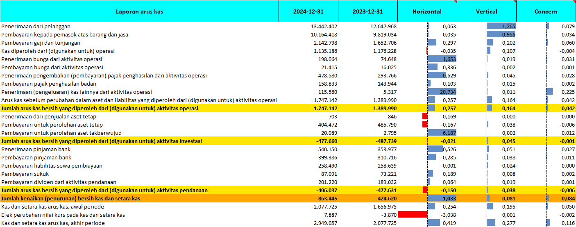The width and height of the screenshot is (576, 227).
Task: Click the Horizontal column header
Action: (x=427, y=11)
